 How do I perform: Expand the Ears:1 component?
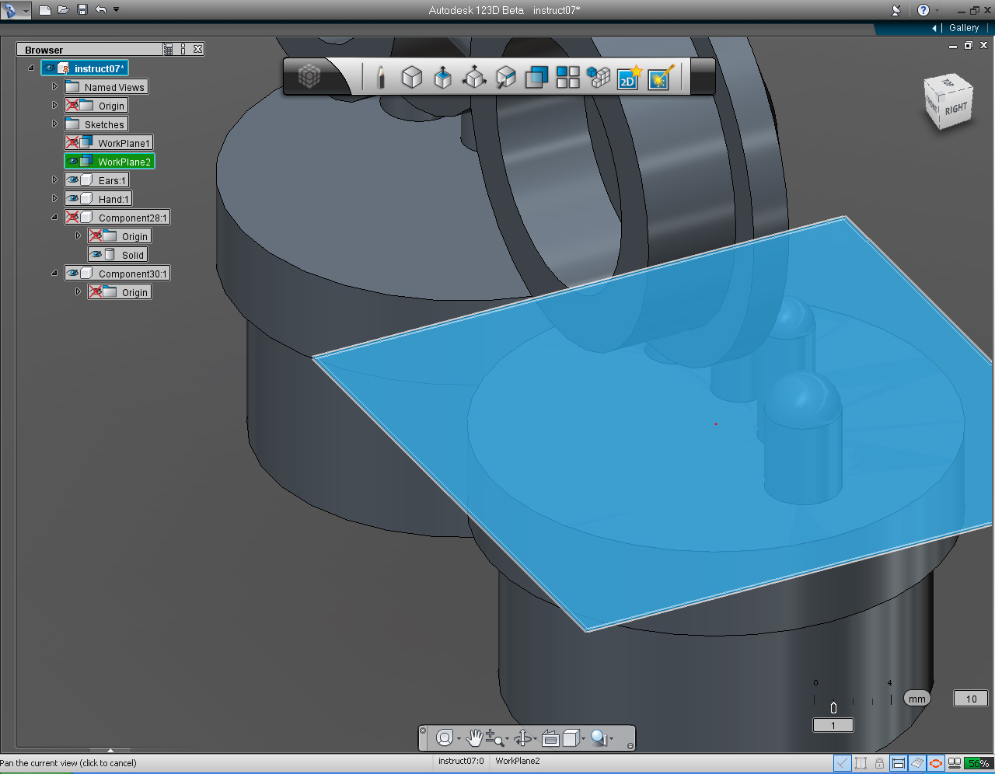[54, 180]
